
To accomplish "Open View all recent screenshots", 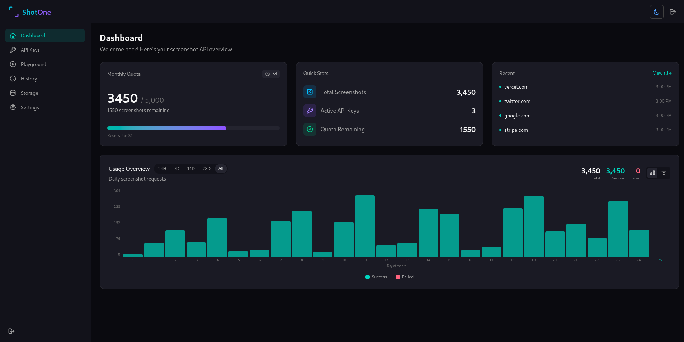I will [662, 73].
